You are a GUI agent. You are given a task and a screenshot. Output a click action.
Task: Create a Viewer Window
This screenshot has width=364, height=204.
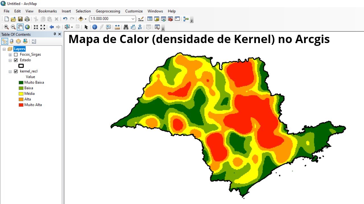(157, 27)
